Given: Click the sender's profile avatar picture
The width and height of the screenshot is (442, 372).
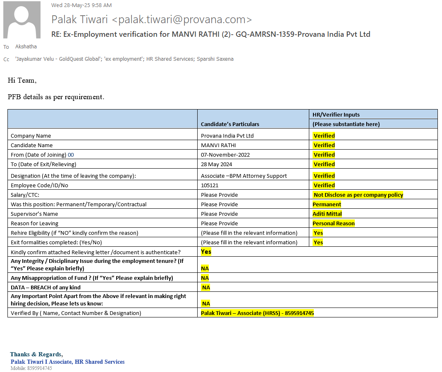Looking at the screenshot, I should [22, 20].
